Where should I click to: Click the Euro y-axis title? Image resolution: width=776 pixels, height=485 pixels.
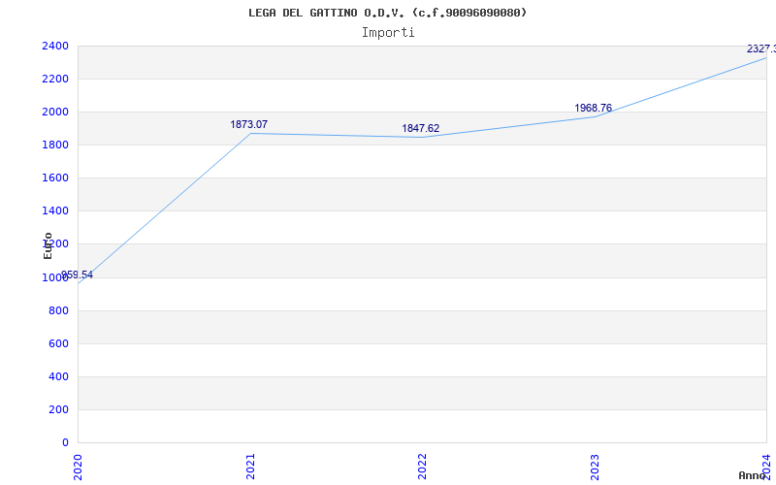coord(48,246)
